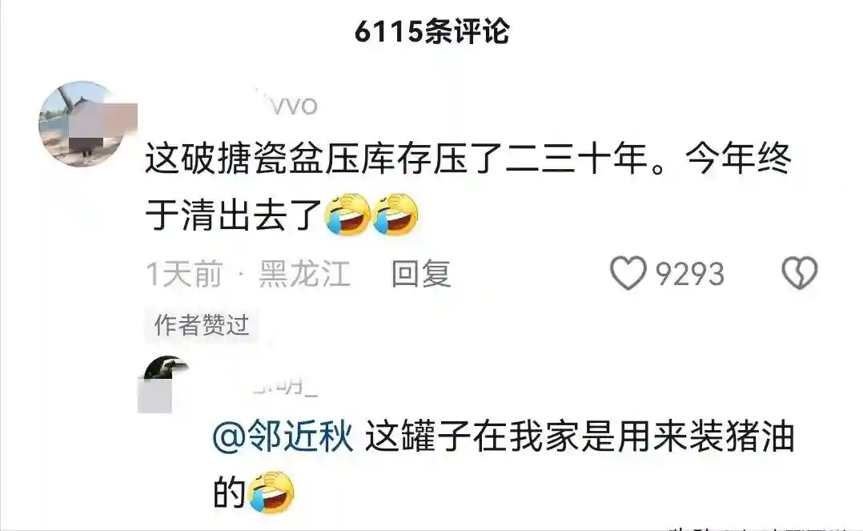
Task: Open the reply author's partly hidden username
Action: point(285,384)
